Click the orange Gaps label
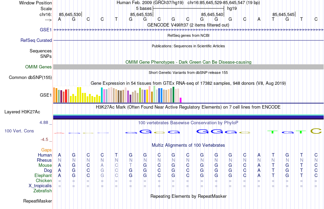Screen dimensions: 324x209 (46, 150)
